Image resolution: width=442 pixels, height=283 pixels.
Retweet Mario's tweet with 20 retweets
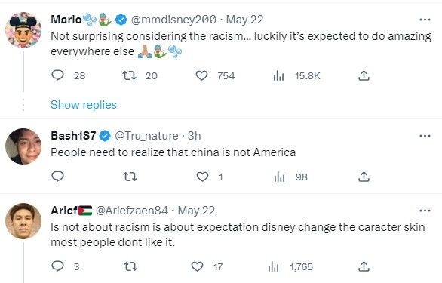[129, 75]
